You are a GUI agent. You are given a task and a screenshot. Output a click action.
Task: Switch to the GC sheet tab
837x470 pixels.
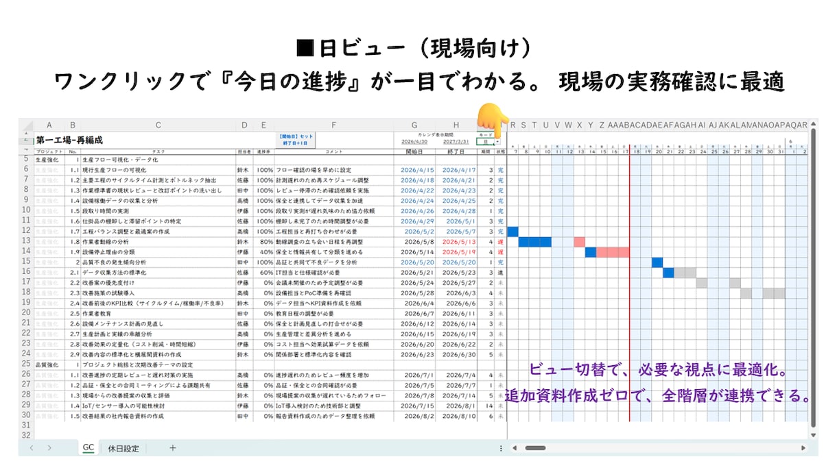click(x=89, y=448)
